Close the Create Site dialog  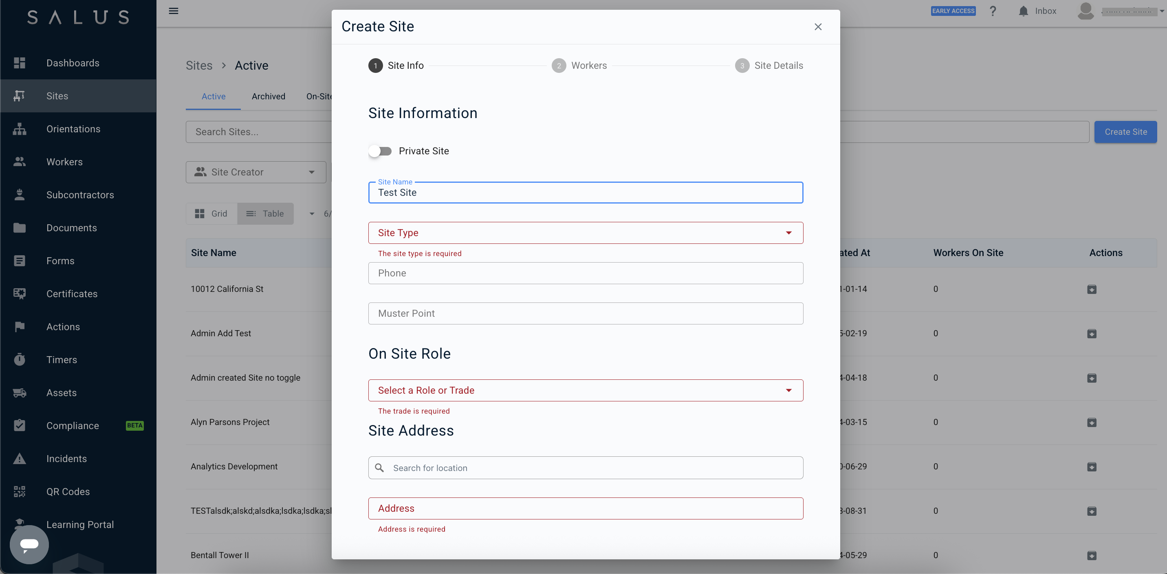point(818,27)
